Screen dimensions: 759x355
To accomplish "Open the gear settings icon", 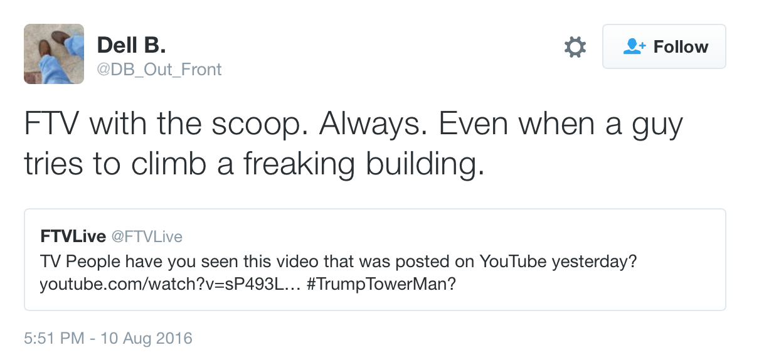I will coord(575,47).
